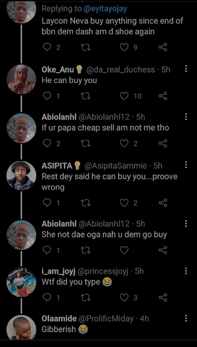Open more options on Olaamide's Gibberish tweet
The height and width of the screenshot is (347, 197).
pyautogui.click(x=186, y=318)
